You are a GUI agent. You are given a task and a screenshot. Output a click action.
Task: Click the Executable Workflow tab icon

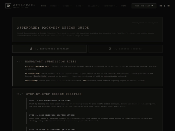(x=31, y=49)
